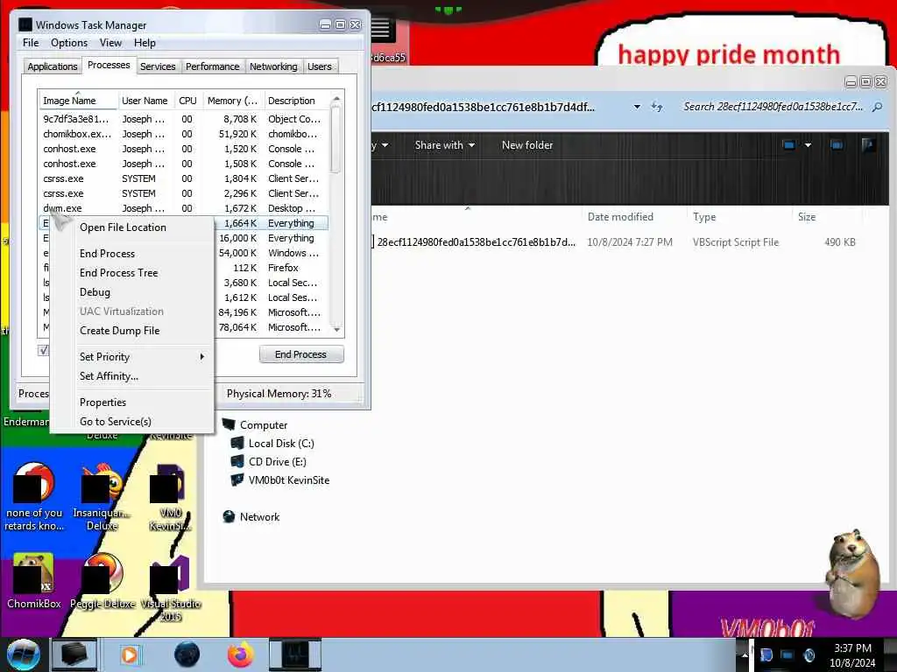Open address bar history dropdown
This screenshot has height=672, width=897.
[x=637, y=107]
